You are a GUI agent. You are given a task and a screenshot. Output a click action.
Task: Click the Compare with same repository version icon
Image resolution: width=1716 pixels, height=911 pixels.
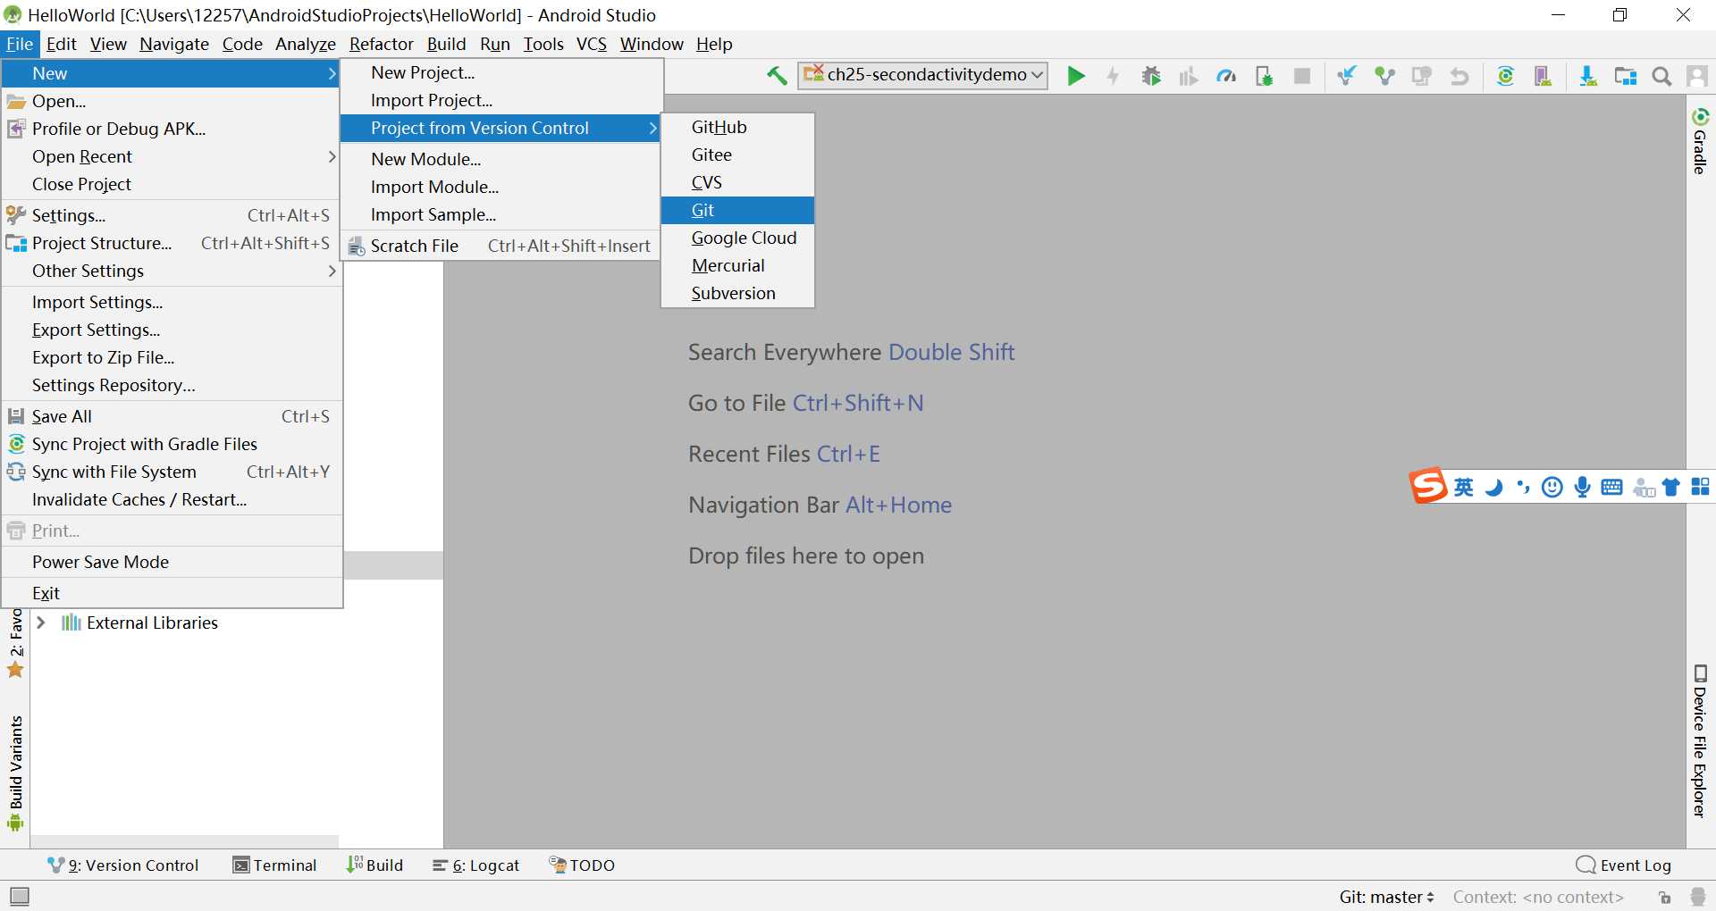click(1422, 76)
